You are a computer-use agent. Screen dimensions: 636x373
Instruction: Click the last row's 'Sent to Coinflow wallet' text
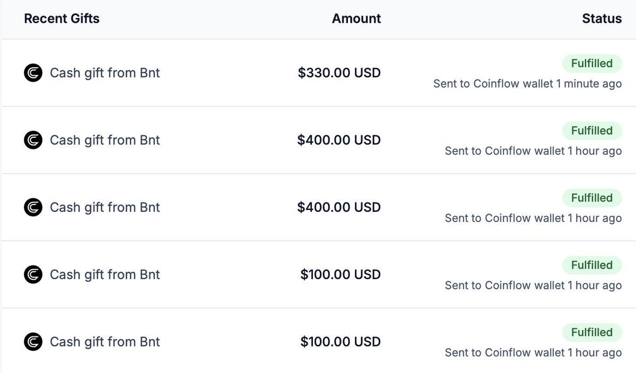[x=533, y=353]
